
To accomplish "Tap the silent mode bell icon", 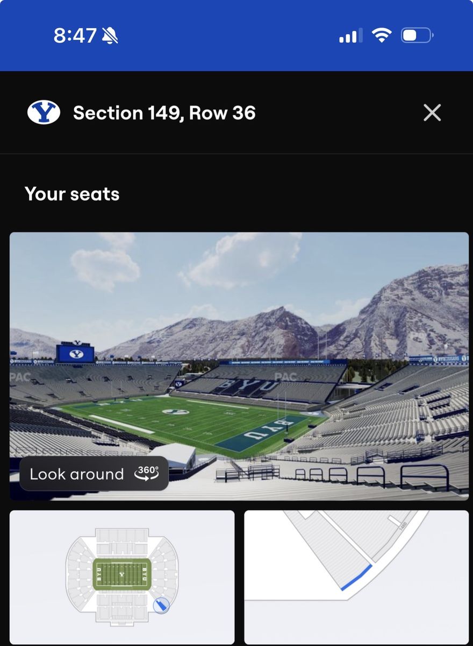I will tap(110, 36).
